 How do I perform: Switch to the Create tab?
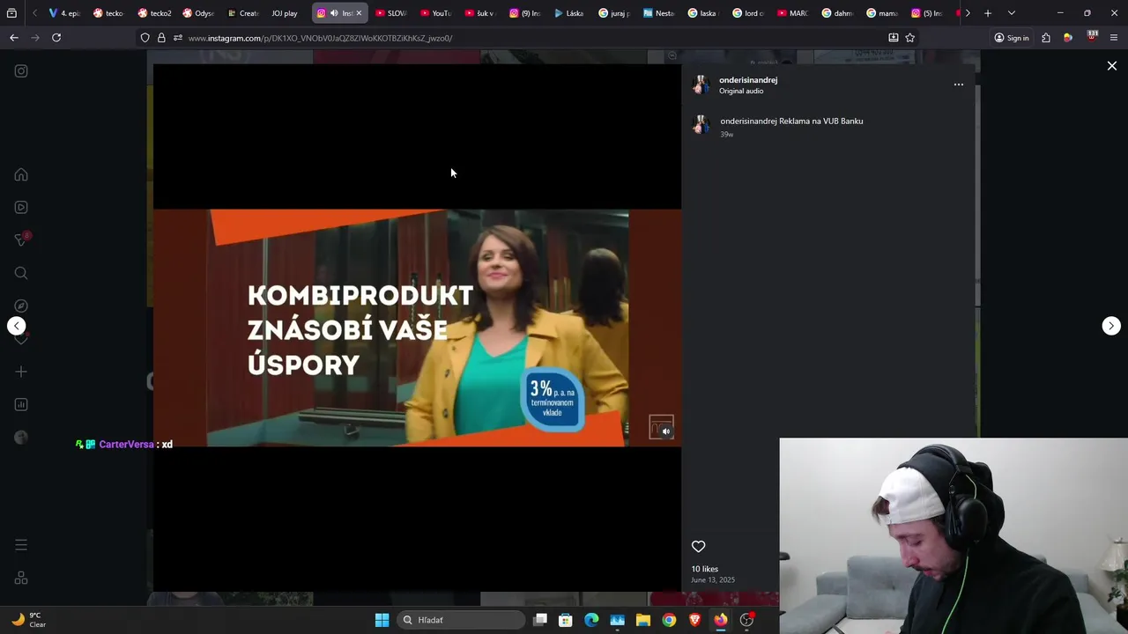[242, 13]
